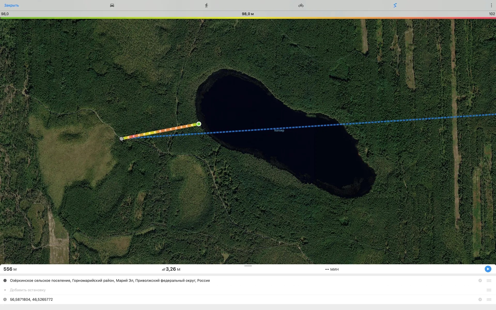Select the pedestrian routing mode icon
Screen dimensions: 496x310
coord(206,5)
